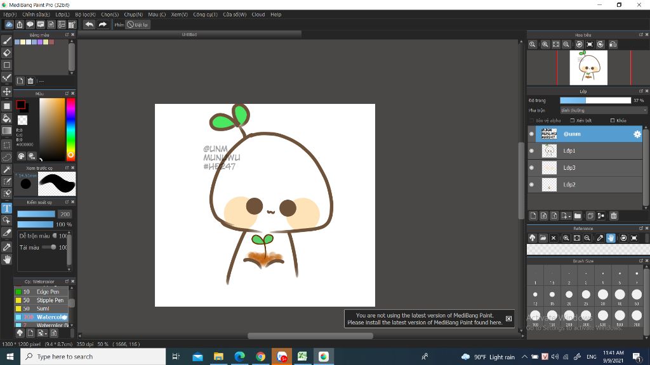Click the Redo arrow
The height and width of the screenshot is (365, 650).
(x=102, y=25)
